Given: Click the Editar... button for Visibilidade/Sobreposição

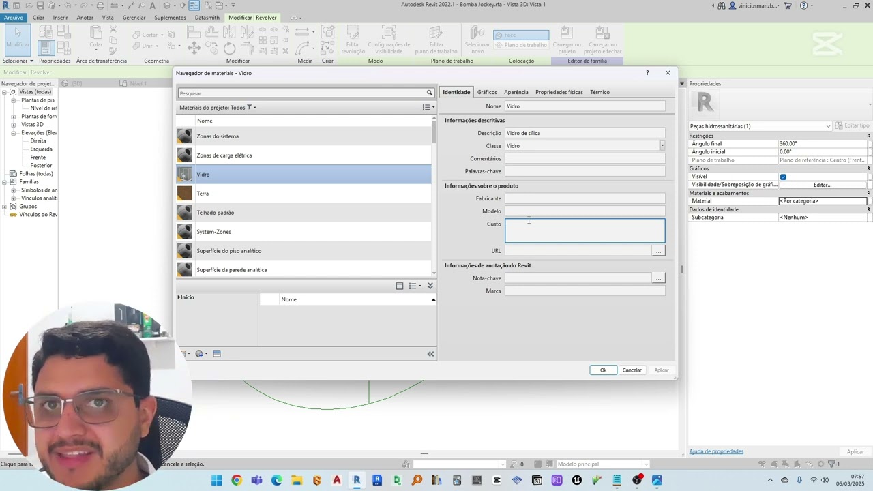Looking at the screenshot, I should [x=823, y=185].
